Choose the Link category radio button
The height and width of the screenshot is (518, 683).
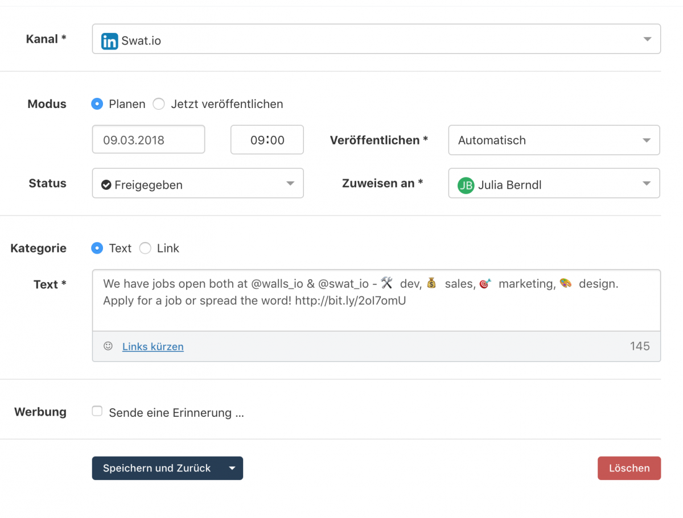pyautogui.click(x=146, y=248)
